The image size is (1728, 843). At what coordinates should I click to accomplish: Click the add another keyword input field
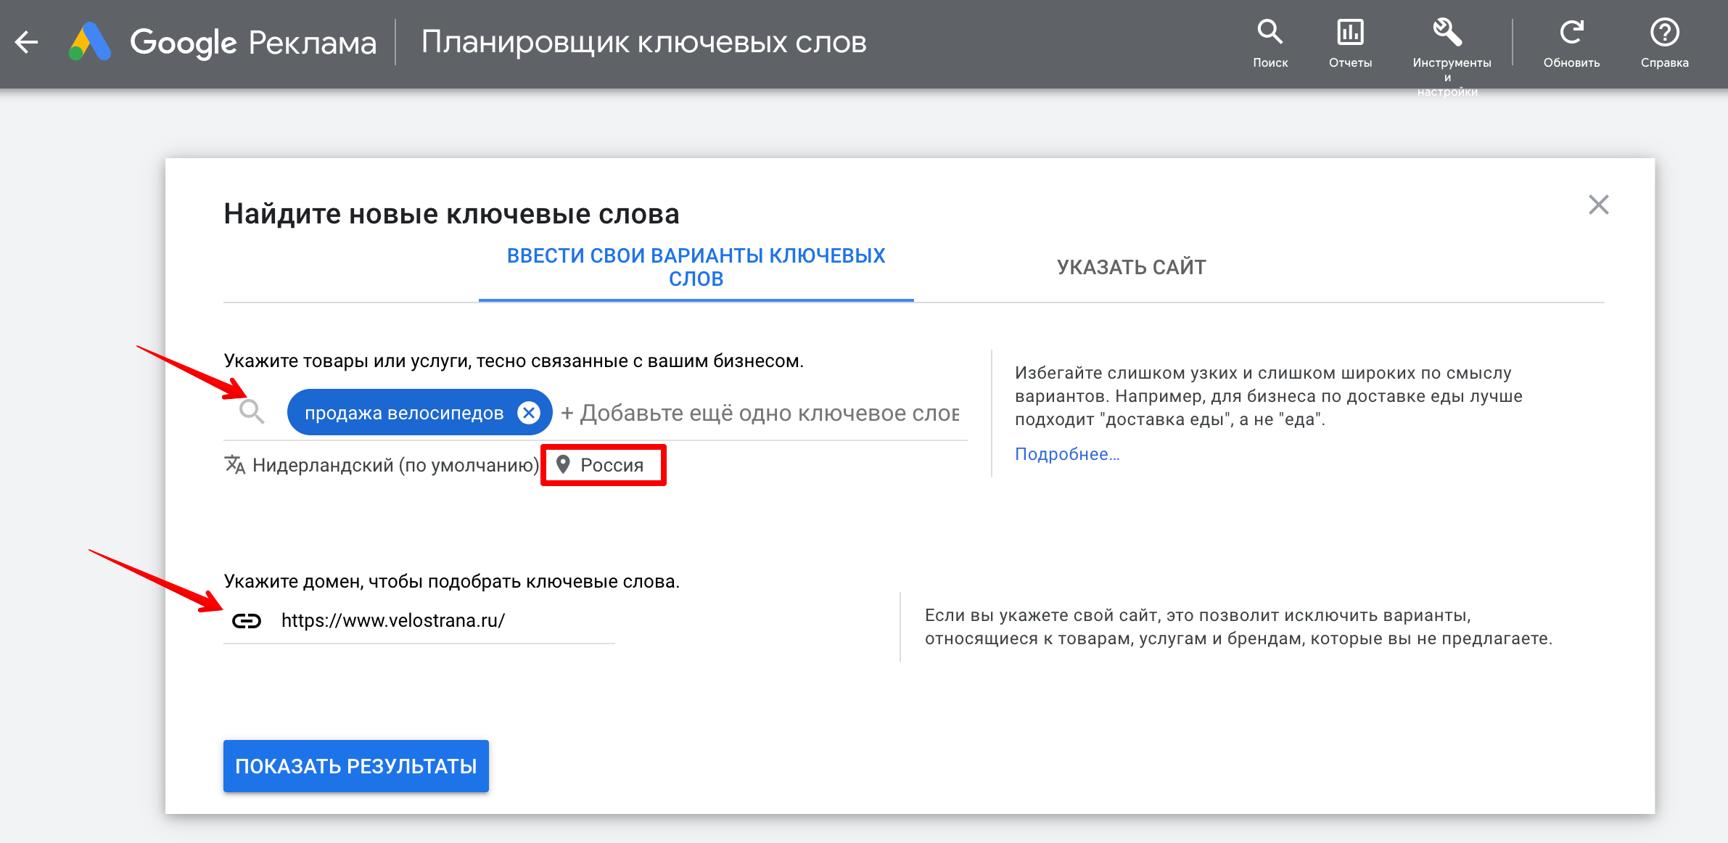click(x=760, y=413)
